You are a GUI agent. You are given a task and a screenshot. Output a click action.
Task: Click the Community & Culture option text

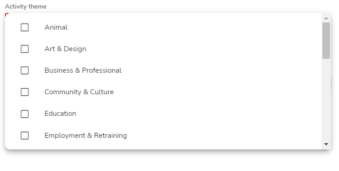click(x=79, y=92)
